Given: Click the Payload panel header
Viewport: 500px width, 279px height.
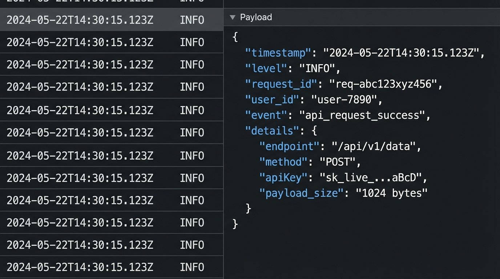Looking at the screenshot, I should (255, 17).
